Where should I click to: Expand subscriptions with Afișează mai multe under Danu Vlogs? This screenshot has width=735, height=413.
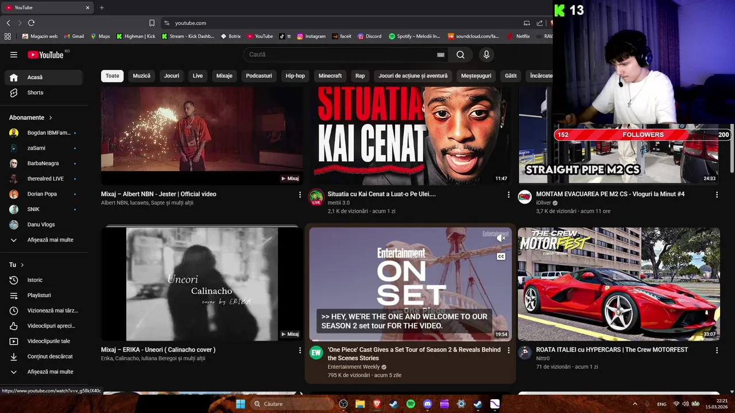pos(44,240)
